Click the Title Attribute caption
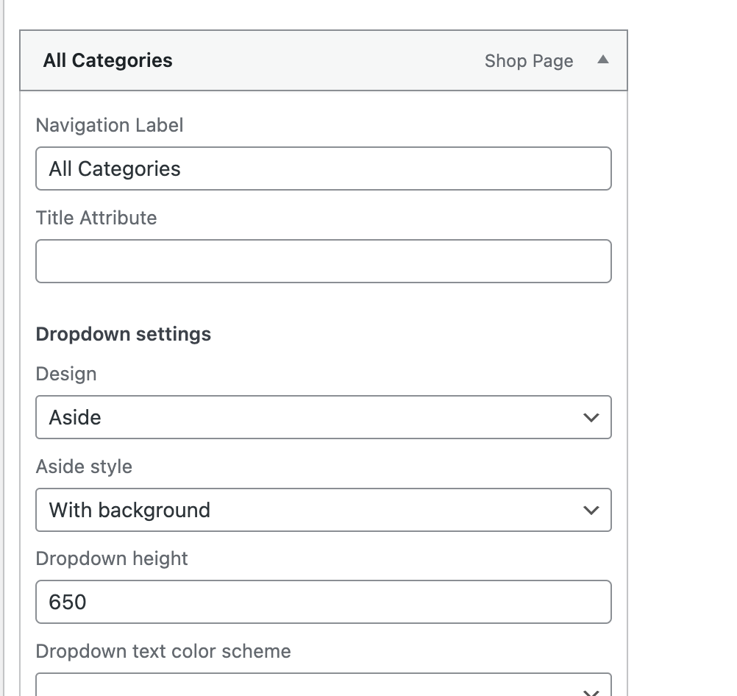Viewport: 737px width, 696px height. [x=96, y=218]
